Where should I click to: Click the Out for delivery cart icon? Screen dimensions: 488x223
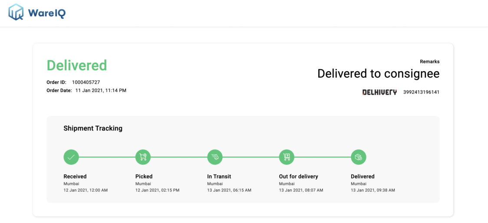pyautogui.click(x=287, y=157)
